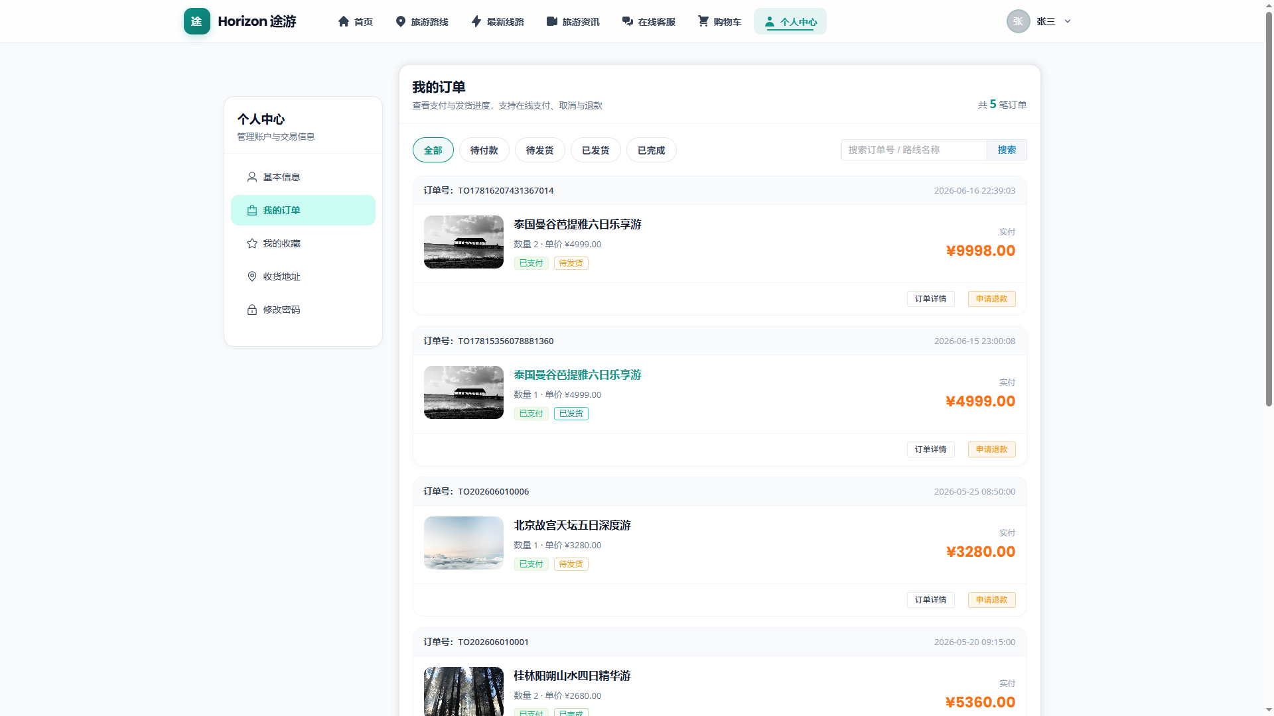This screenshot has width=1274, height=716.
Task: Open thumbnail of order TO17816207431367014
Action: pyautogui.click(x=464, y=242)
